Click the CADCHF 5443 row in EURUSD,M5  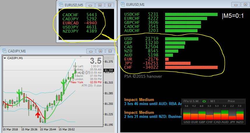(x=80, y=15)
